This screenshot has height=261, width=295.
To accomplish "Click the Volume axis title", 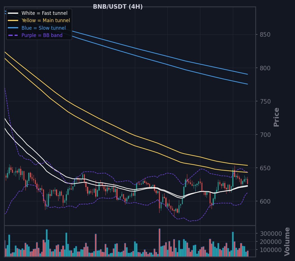I will [287, 242].
